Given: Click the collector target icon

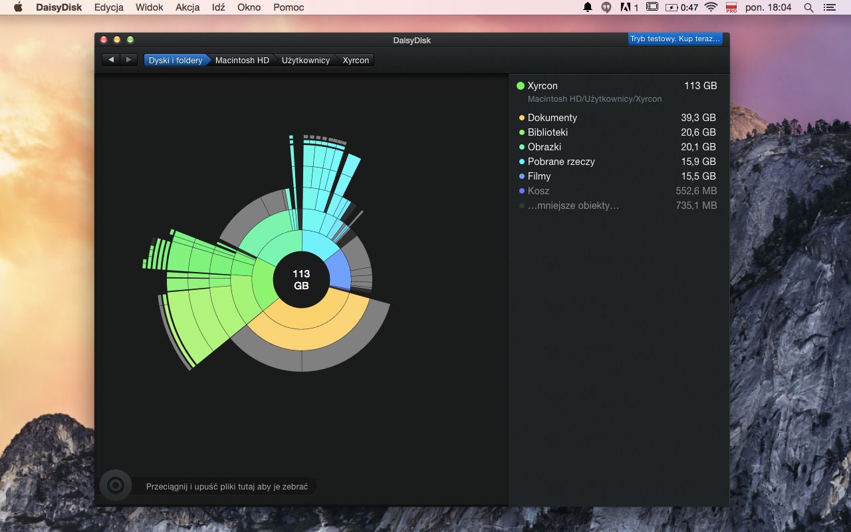Looking at the screenshot, I should point(116,485).
